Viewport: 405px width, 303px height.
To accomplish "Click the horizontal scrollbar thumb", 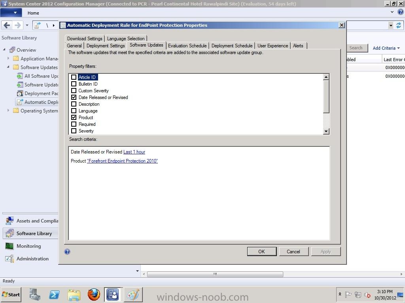I will (x=215, y=274).
